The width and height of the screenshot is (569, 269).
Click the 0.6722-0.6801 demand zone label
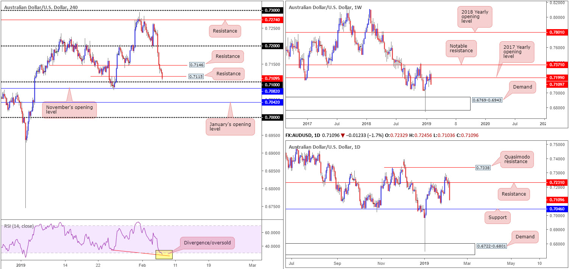click(491, 246)
